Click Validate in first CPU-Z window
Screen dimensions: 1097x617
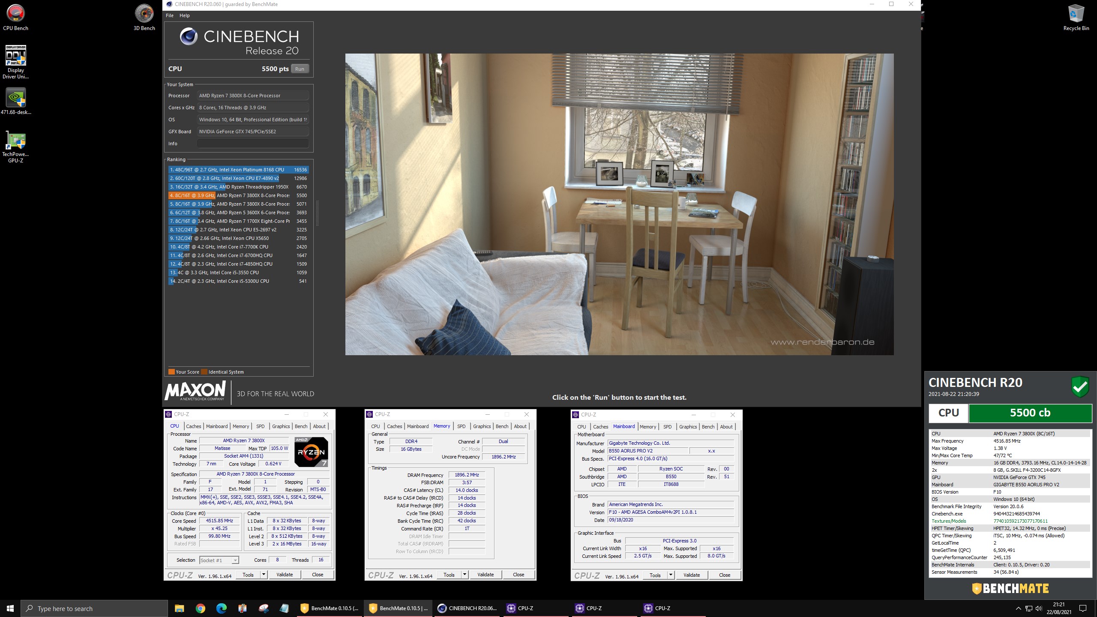click(x=285, y=575)
